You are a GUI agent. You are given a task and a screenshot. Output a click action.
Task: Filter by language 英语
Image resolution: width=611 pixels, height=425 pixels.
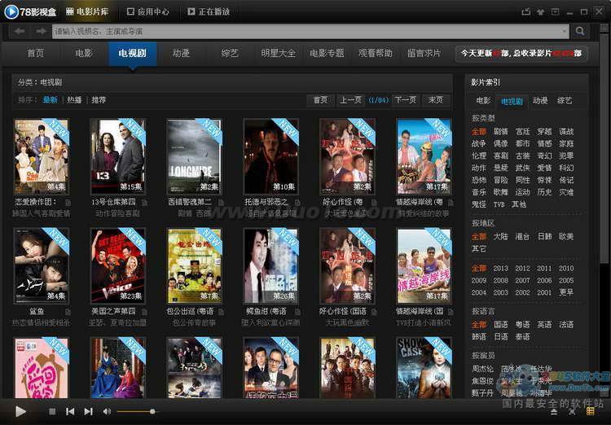[544, 325]
